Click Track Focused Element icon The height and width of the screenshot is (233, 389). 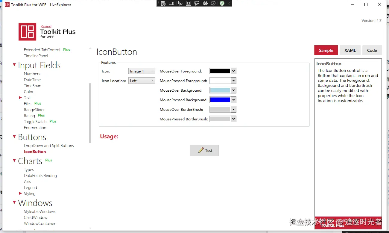(196, 3)
